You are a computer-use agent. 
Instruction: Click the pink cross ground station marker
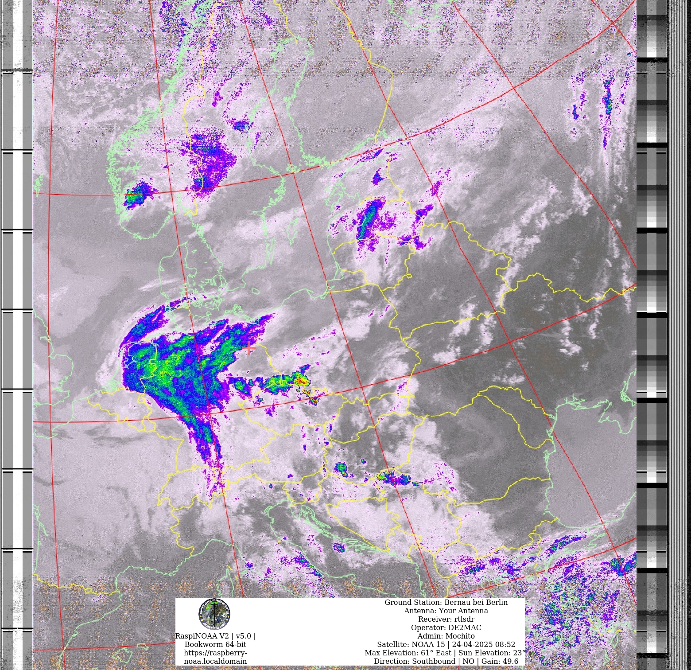tap(250, 348)
